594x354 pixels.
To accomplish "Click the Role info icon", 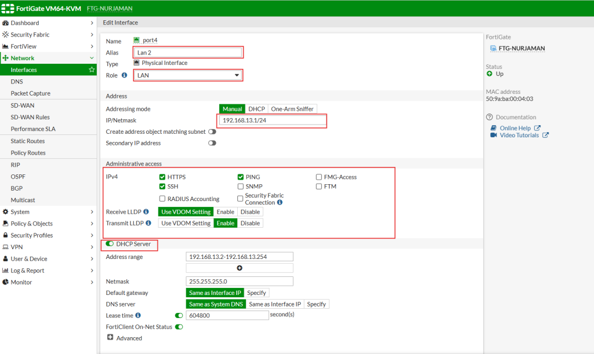I will coord(124,75).
